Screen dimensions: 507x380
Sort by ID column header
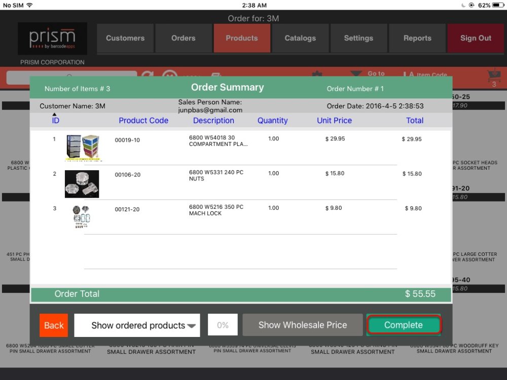coord(56,121)
